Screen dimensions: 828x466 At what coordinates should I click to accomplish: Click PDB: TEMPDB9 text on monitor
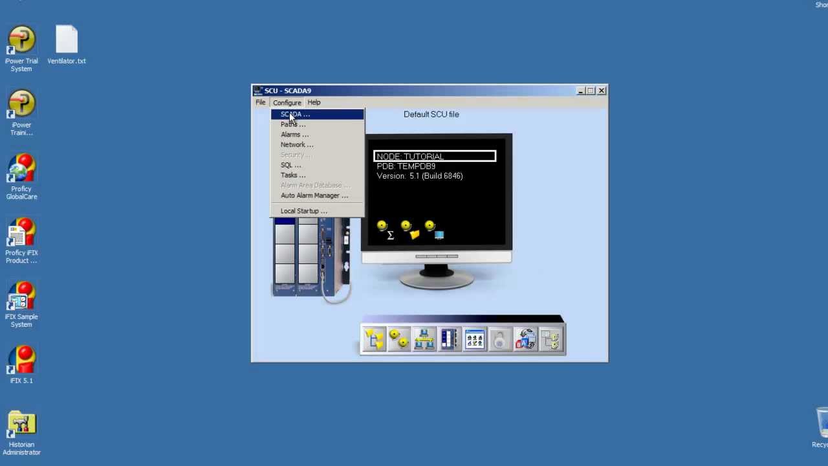coord(406,166)
